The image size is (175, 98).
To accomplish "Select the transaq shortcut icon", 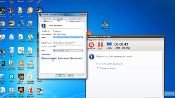I will (x=21, y=25).
